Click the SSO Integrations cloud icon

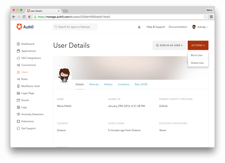[x=18, y=58]
